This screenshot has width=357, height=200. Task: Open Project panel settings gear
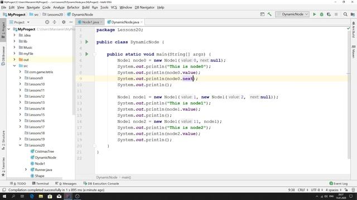[x=64, y=22]
